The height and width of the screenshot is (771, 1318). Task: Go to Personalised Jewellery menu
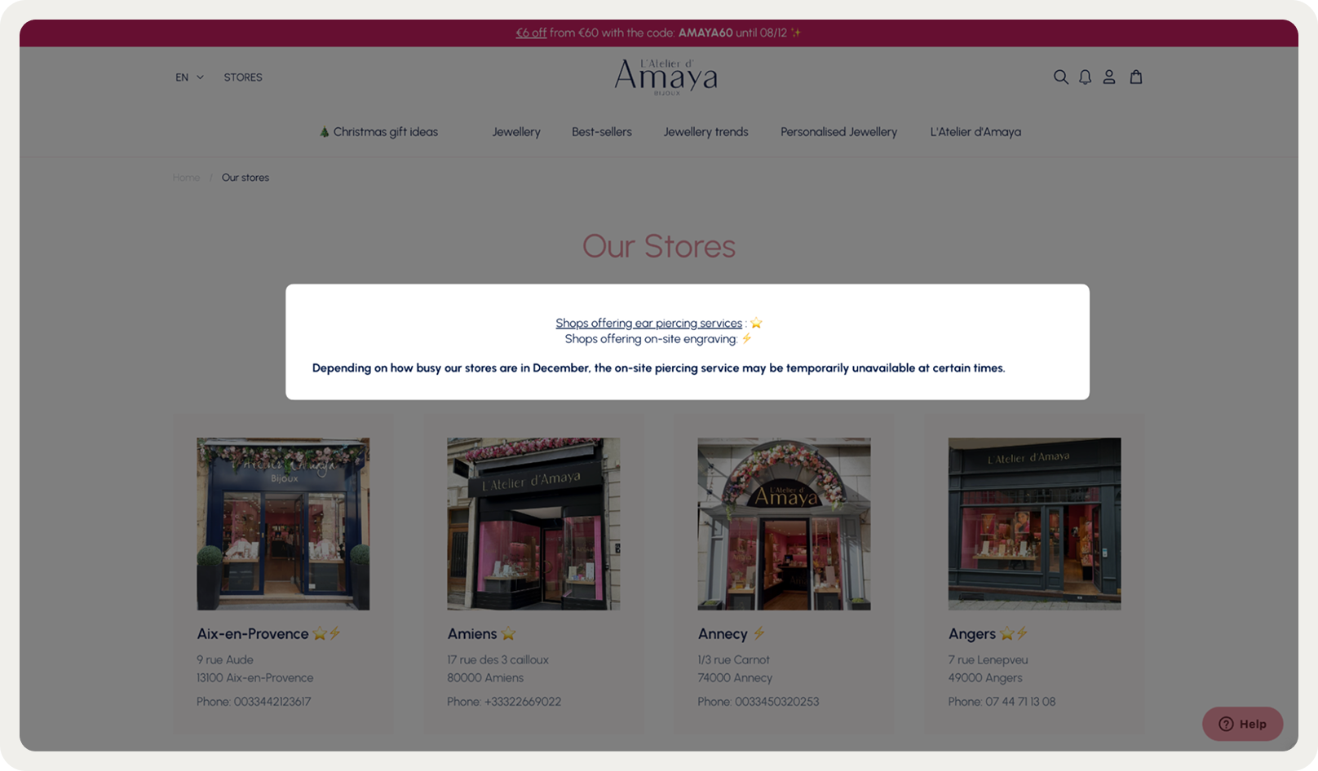tap(838, 132)
